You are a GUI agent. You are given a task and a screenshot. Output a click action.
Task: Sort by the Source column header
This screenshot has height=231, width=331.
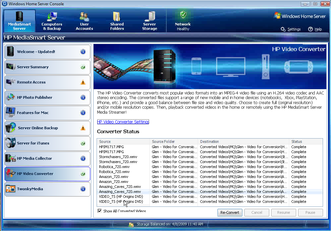(x=123, y=142)
